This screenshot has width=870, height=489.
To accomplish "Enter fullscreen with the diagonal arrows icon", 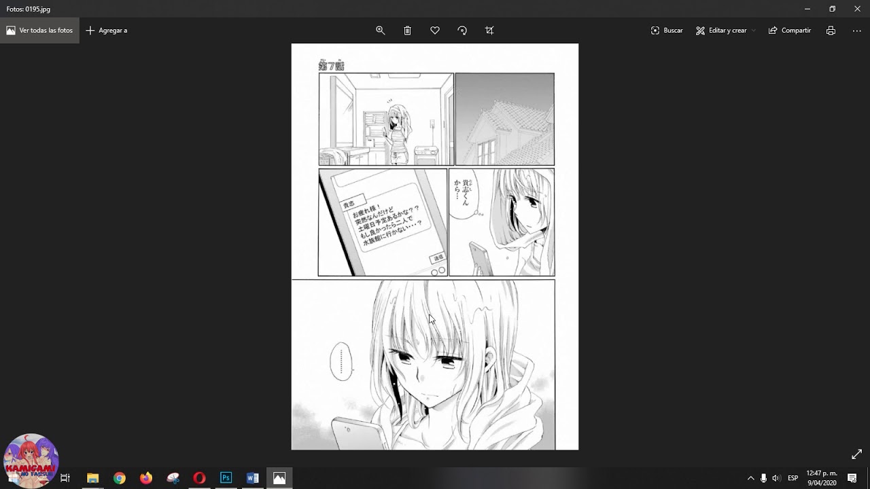I will 856,454.
